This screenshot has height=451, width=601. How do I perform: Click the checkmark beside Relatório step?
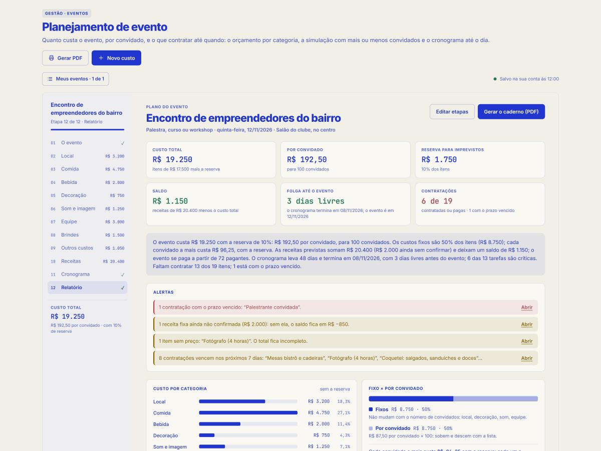pos(123,288)
